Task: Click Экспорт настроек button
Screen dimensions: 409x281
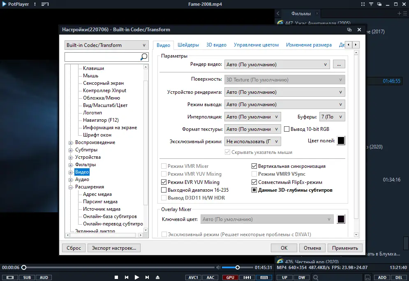Action: pyautogui.click(x=114, y=248)
